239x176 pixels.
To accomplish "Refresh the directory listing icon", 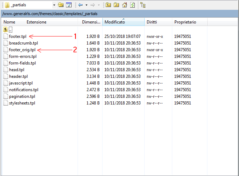I will click(x=132, y=5).
